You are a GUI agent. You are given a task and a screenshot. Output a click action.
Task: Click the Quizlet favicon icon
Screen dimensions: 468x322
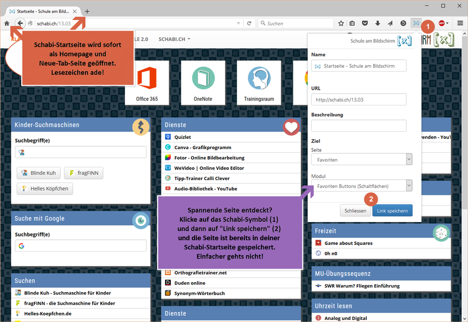(168, 137)
